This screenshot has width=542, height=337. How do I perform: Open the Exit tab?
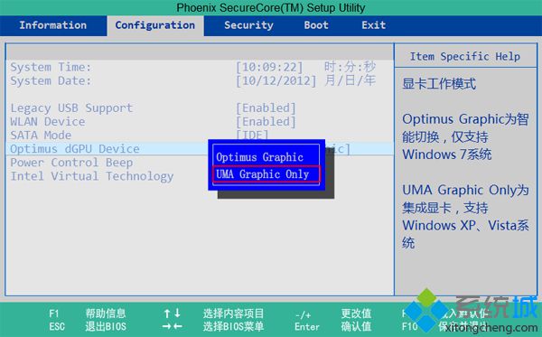373,25
